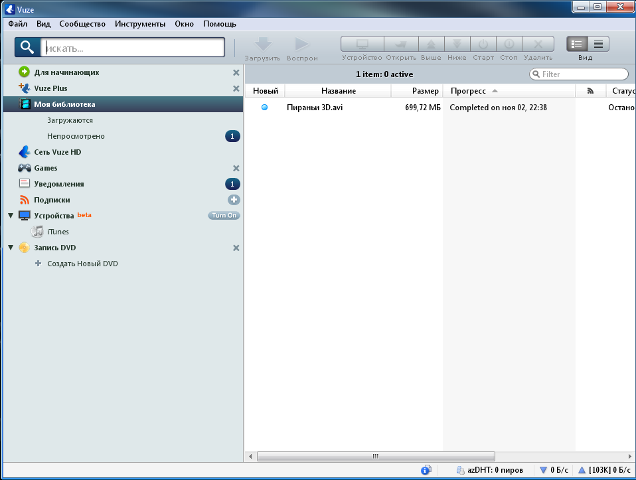
Task: Click the scrollbar right arrow
Action: (630, 457)
